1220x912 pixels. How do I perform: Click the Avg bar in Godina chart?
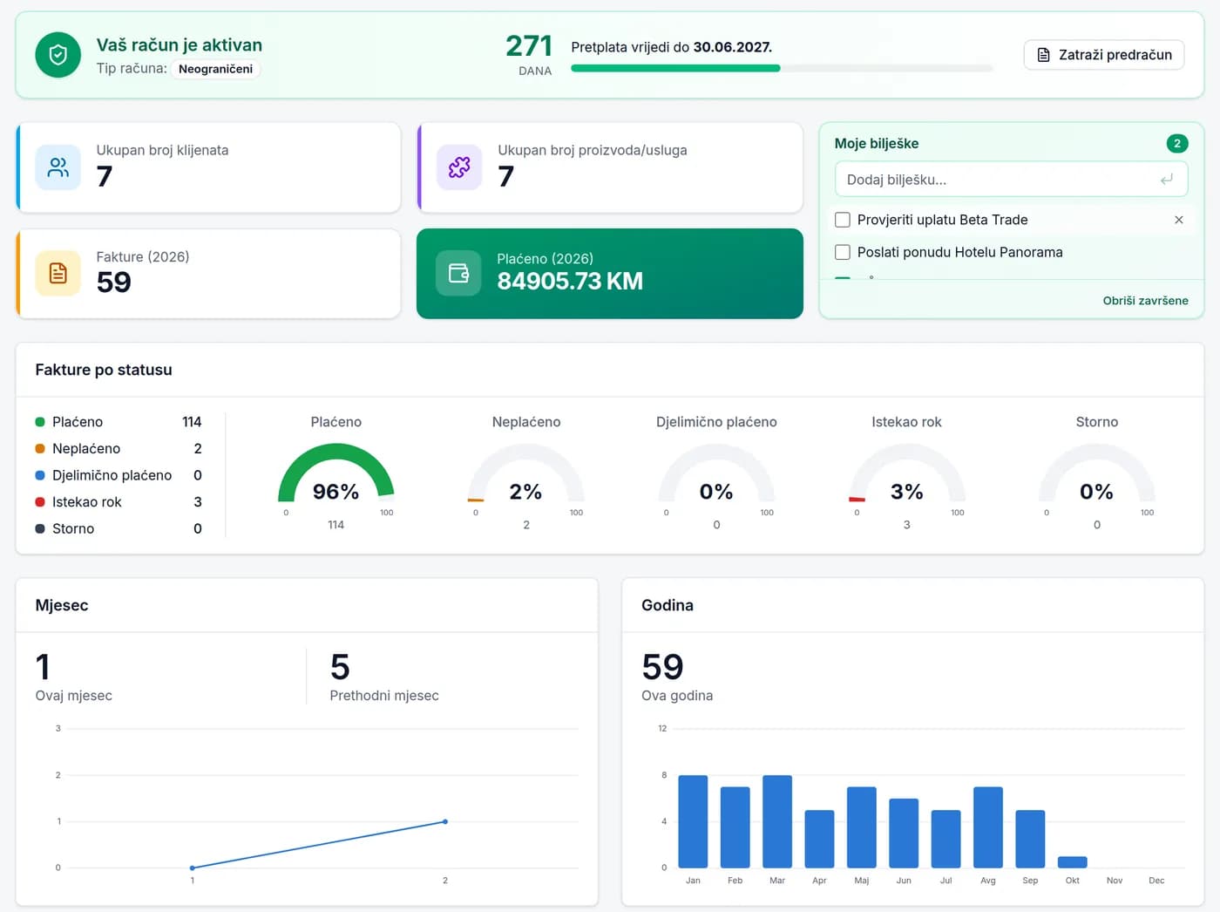point(988,827)
